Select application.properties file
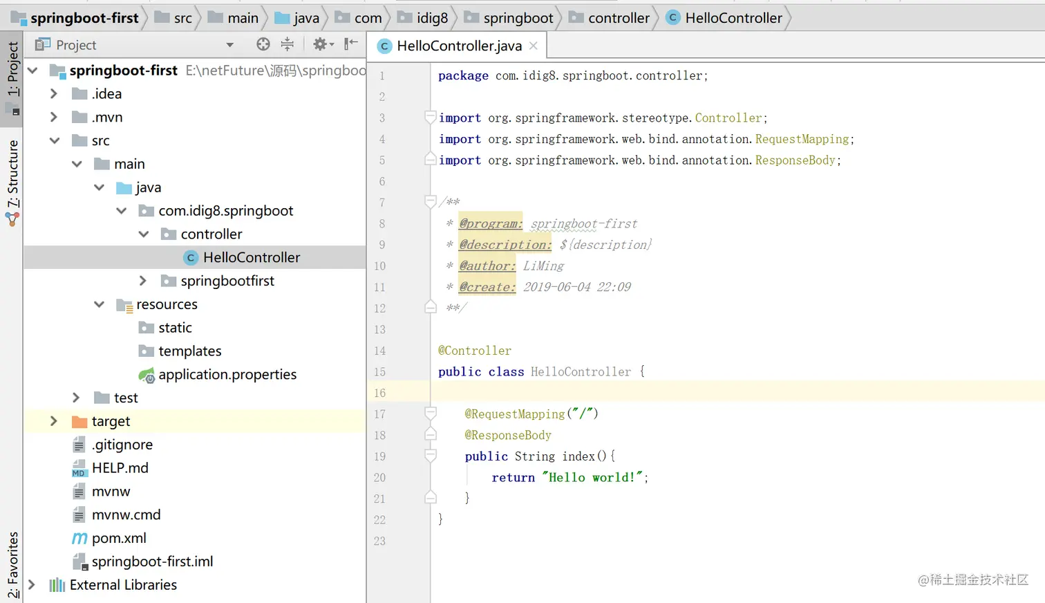This screenshot has width=1045, height=603. [217, 375]
